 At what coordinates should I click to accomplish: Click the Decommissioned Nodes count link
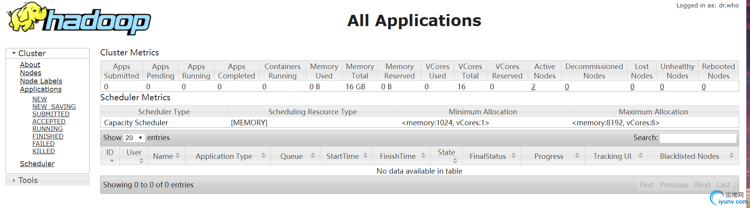(567, 87)
